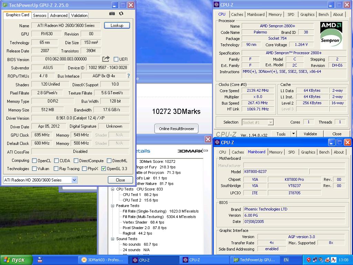Click the floppy disk icon in taskbar
Viewport: 353px width, 265px height.
40,260
